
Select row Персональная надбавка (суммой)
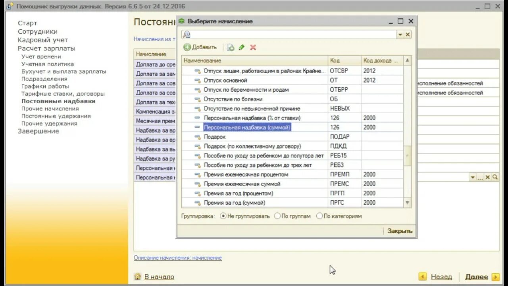point(292,127)
